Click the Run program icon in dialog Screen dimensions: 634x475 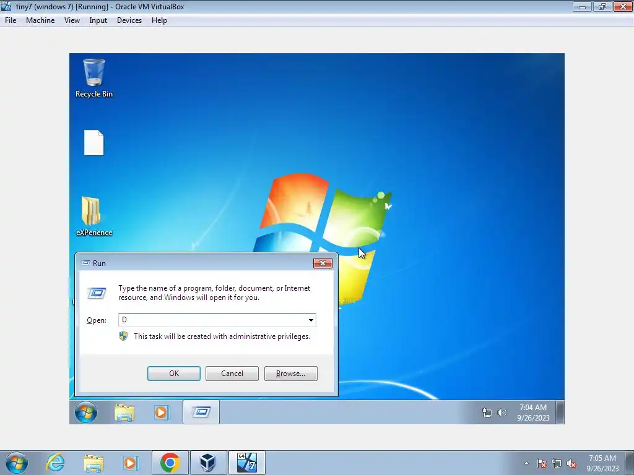[97, 293]
